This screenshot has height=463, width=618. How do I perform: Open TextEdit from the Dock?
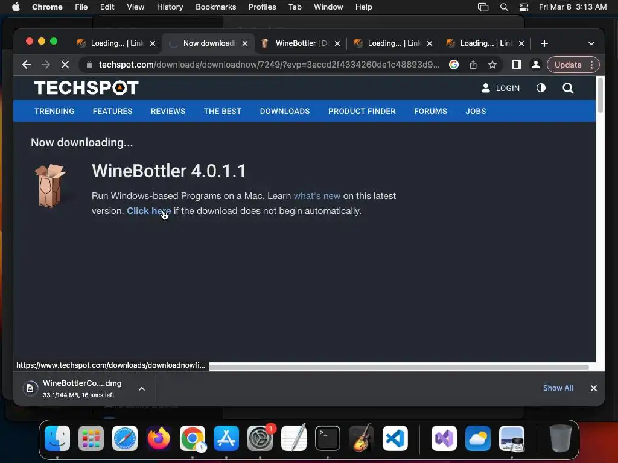(x=294, y=438)
